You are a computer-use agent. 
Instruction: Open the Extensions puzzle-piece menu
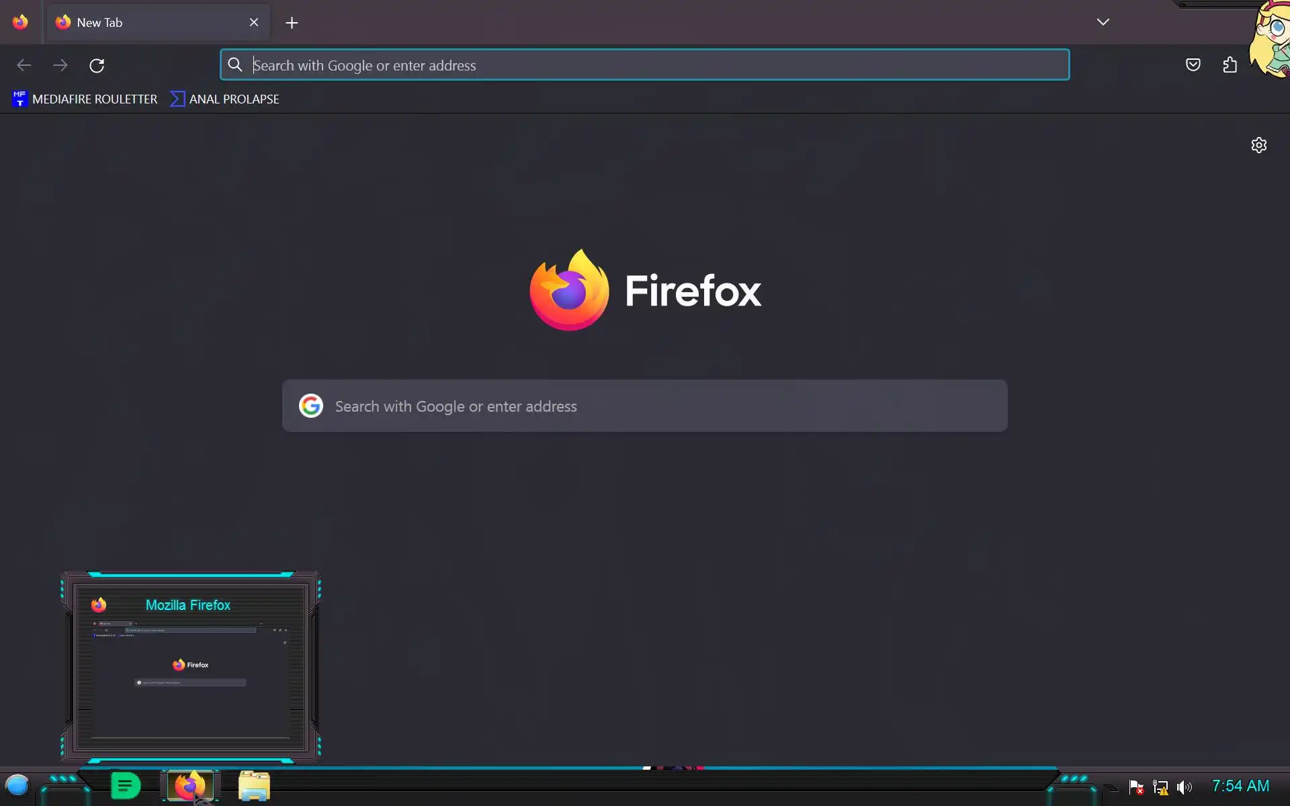click(1230, 65)
